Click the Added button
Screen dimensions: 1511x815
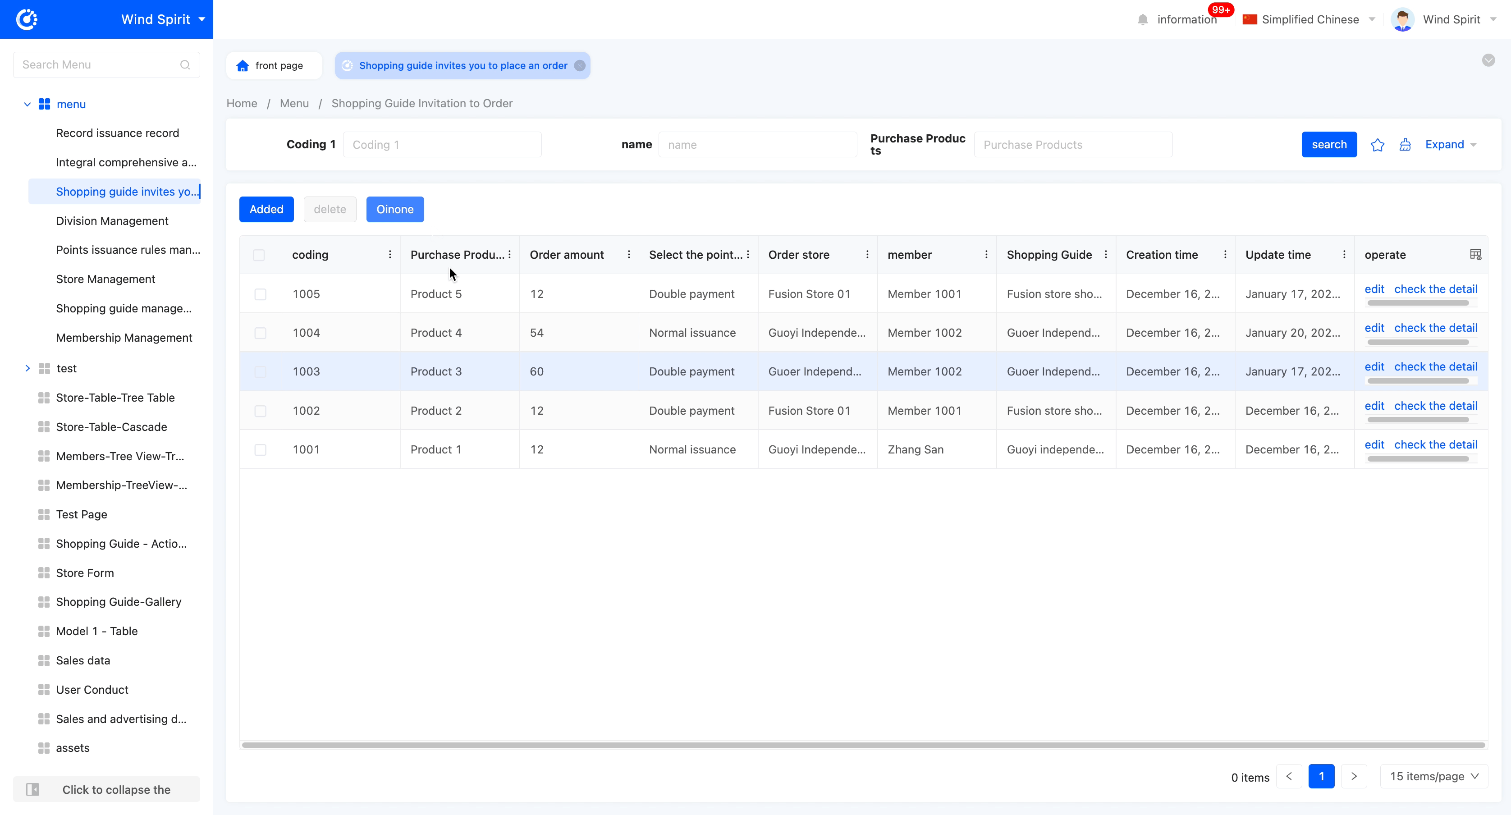pos(266,210)
